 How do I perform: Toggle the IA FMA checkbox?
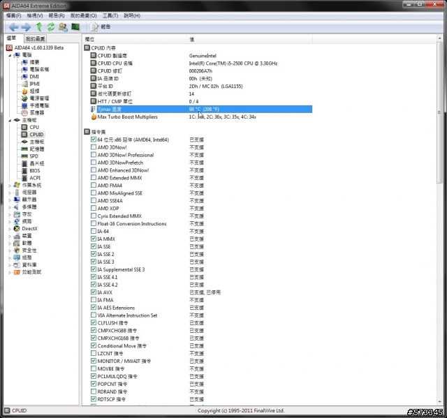tap(93, 299)
